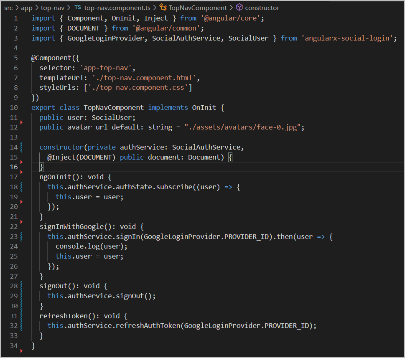Click the face-0.jpg avatar path string
This screenshot has height=358, width=405.
click(245, 127)
